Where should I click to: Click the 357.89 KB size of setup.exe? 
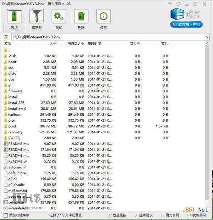point(48,202)
